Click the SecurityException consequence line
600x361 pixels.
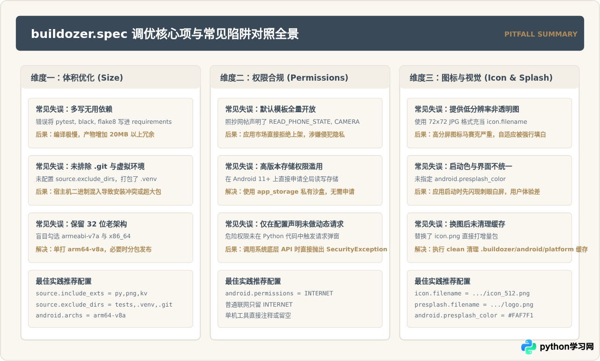point(306,249)
